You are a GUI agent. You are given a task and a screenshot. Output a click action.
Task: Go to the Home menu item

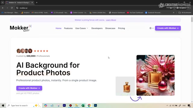[59, 28]
